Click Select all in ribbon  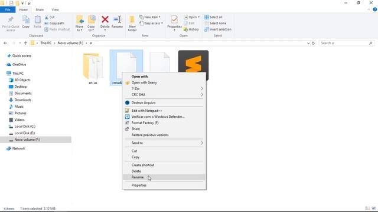coord(213,17)
